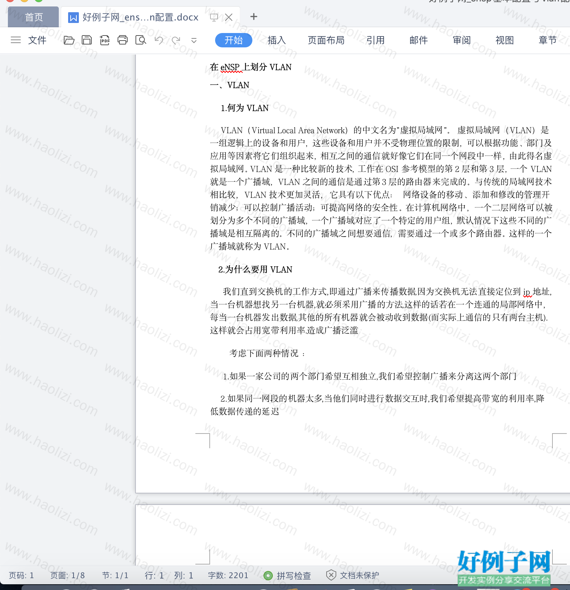This screenshot has width=570, height=590.
Task: Click the misspelled word ip in paragraph
Action: [527, 292]
